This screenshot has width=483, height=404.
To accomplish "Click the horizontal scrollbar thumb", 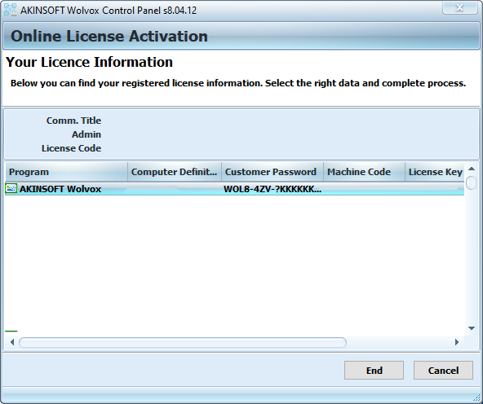I will (x=183, y=342).
